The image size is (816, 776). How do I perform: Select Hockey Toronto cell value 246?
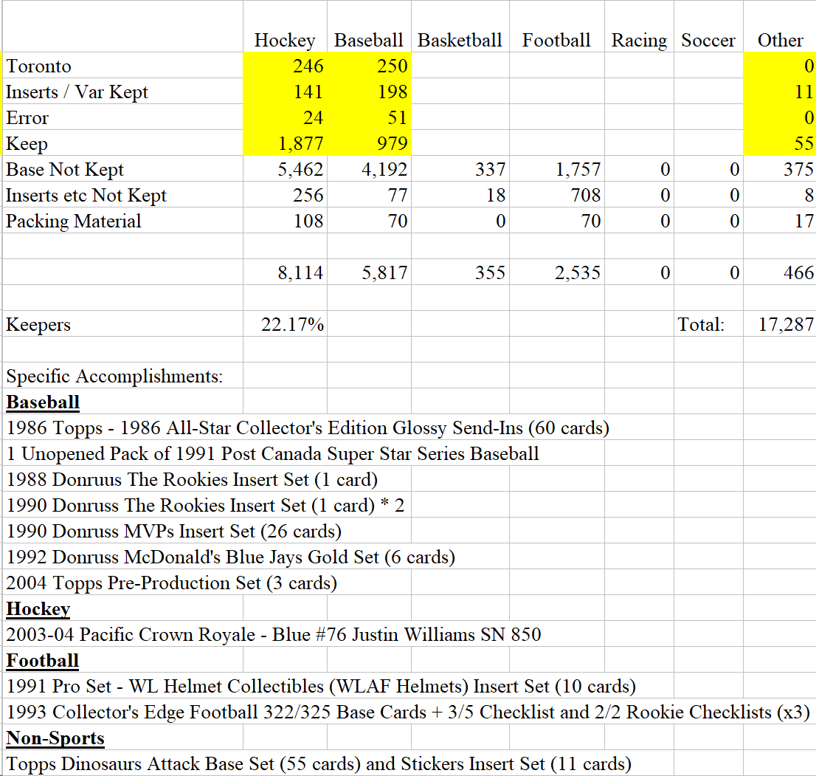coord(285,66)
